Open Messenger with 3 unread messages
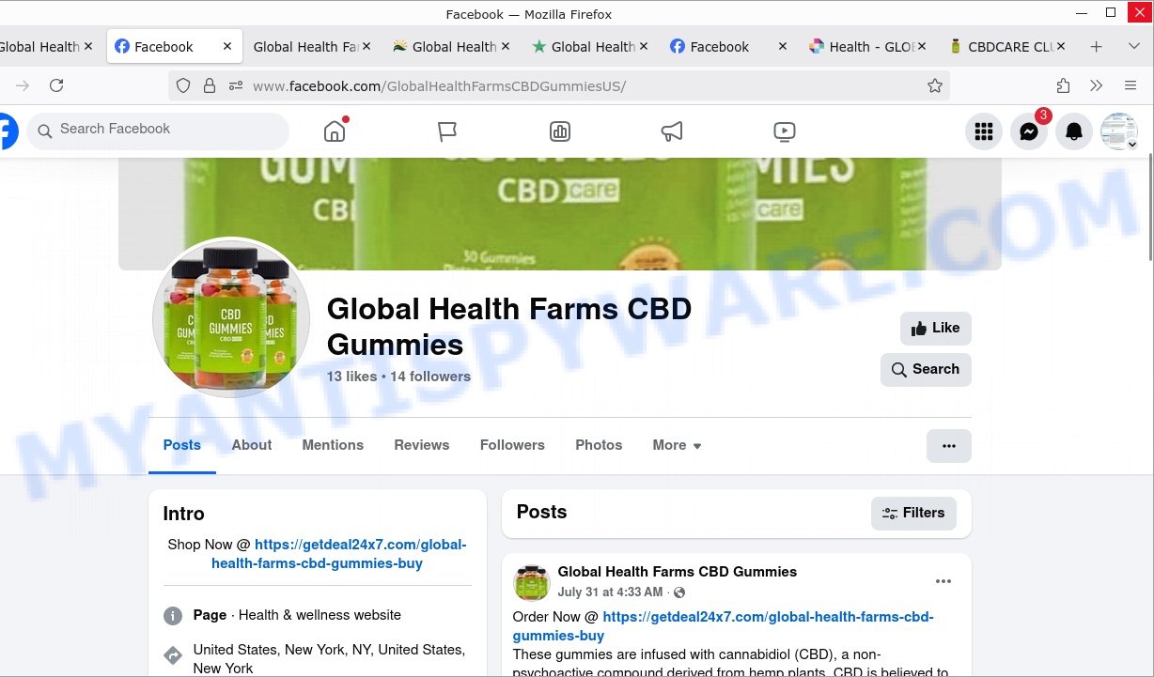The image size is (1154, 677). coord(1029,132)
